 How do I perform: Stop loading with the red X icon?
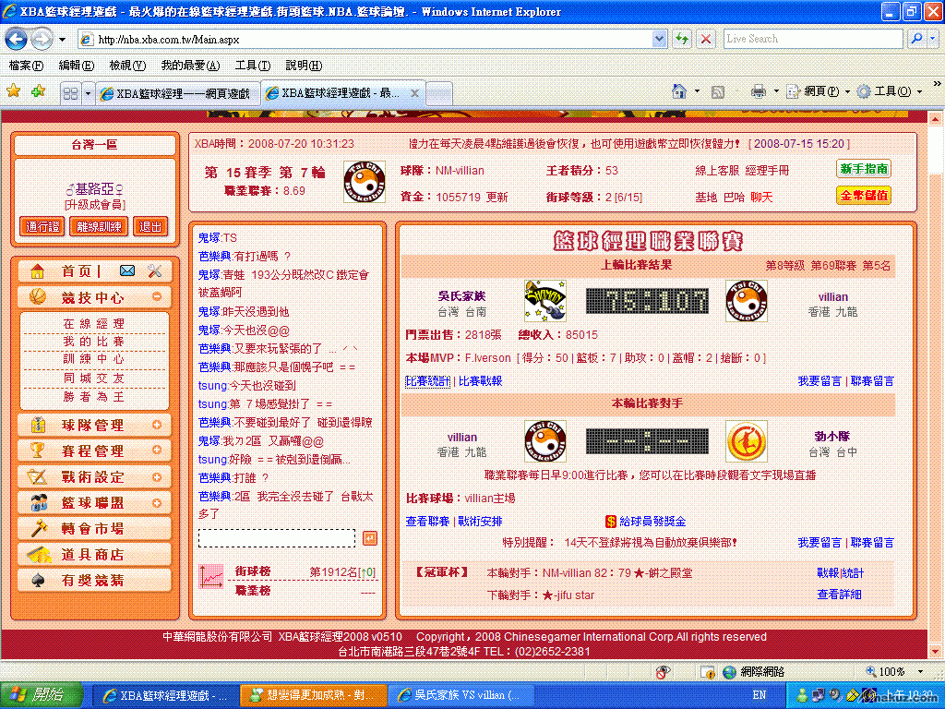coord(705,39)
